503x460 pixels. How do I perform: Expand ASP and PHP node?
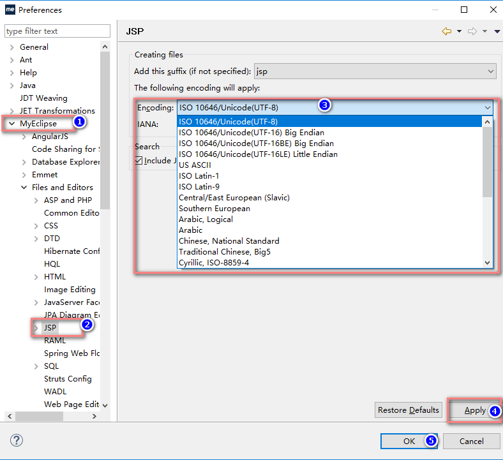coord(36,200)
